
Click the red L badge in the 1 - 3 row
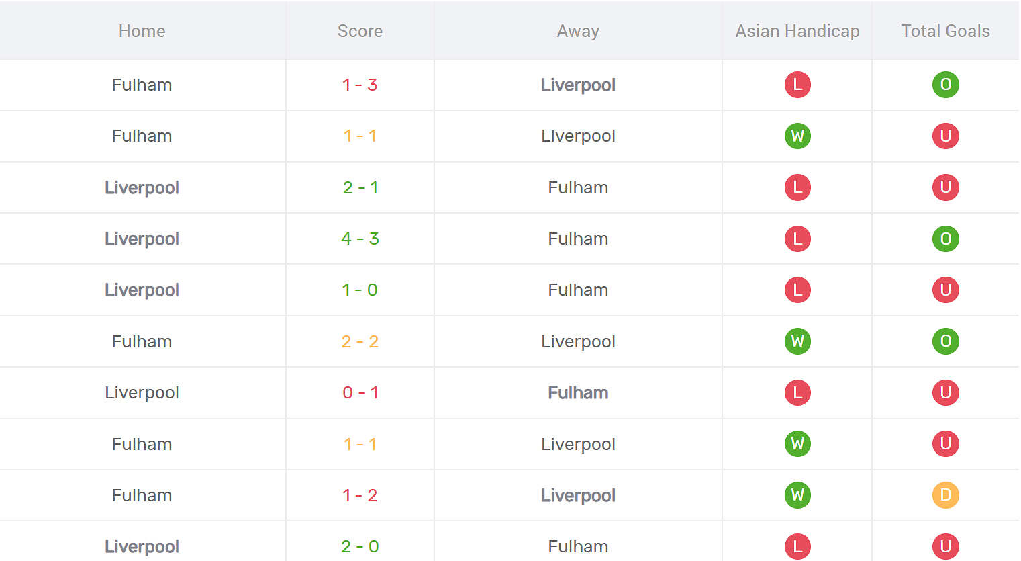797,85
